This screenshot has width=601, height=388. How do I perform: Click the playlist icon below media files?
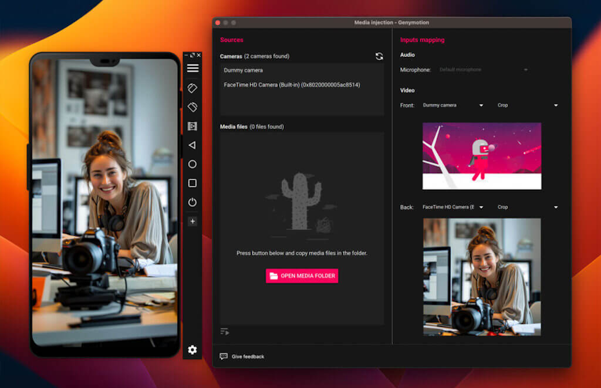[225, 331]
